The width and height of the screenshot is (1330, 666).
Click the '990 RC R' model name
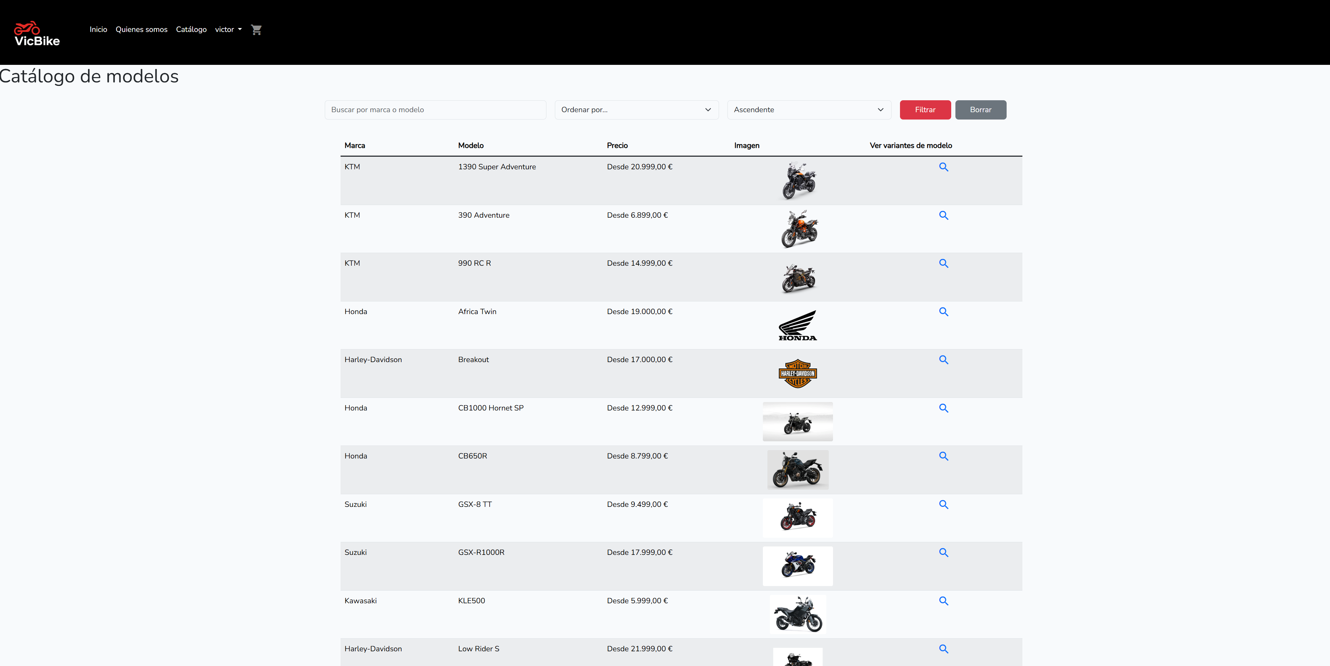tap(475, 263)
